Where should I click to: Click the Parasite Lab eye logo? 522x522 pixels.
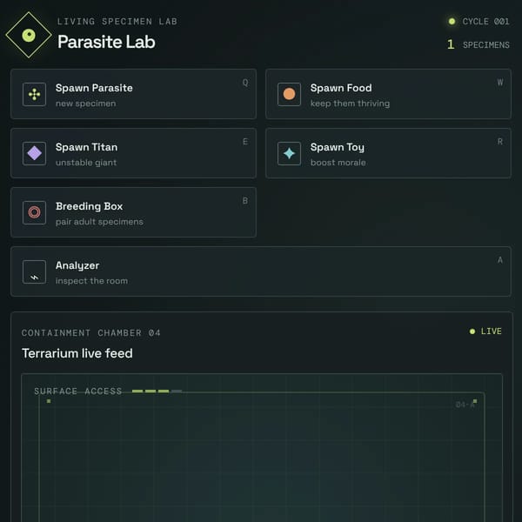point(29,35)
